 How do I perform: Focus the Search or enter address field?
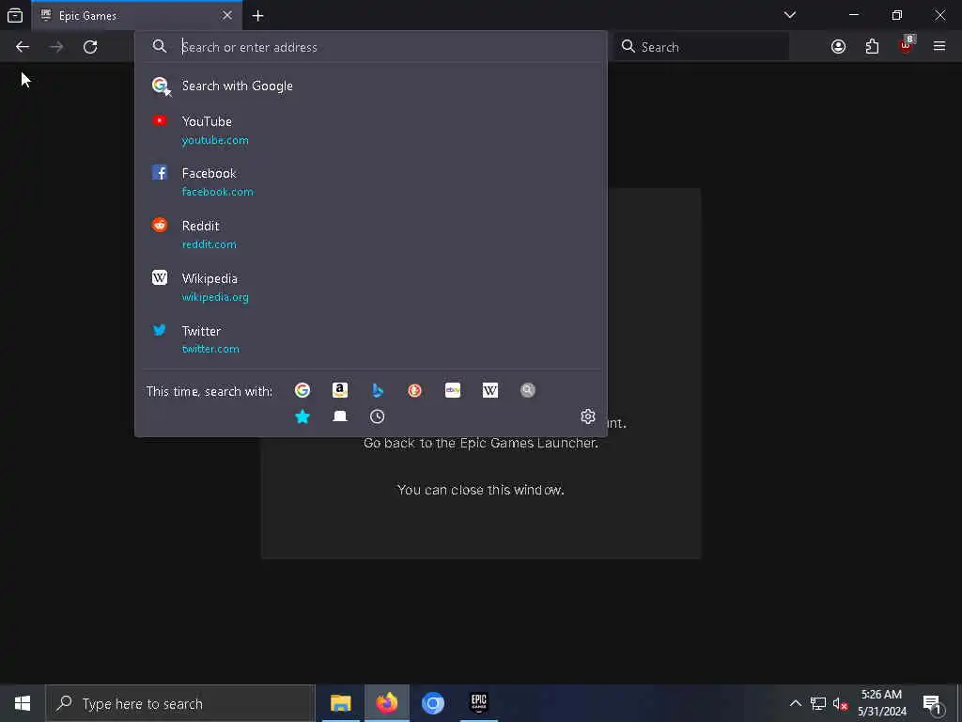tap(370, 47)
